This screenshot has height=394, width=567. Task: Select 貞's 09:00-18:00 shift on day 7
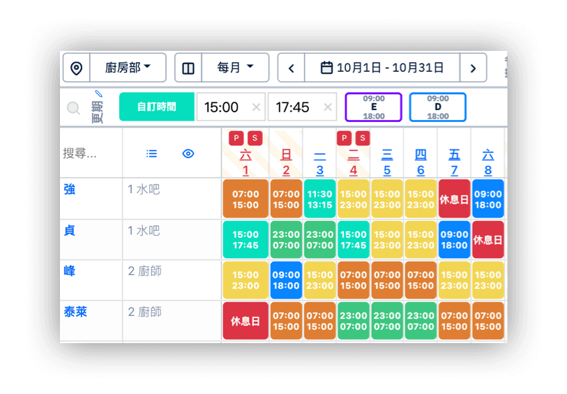(454, 240)
